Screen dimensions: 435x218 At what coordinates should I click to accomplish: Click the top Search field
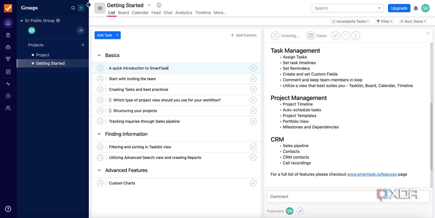[x=348, y=8]
